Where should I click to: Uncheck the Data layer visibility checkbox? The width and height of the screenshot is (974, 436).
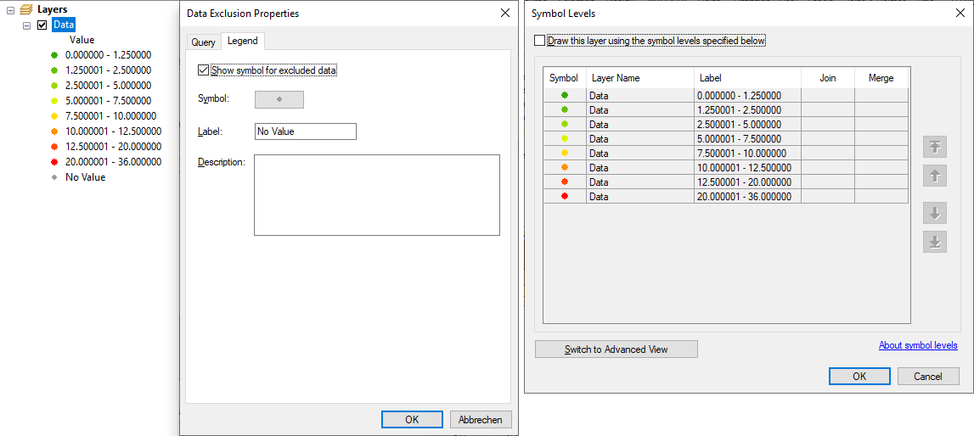(x=42, y=25)
